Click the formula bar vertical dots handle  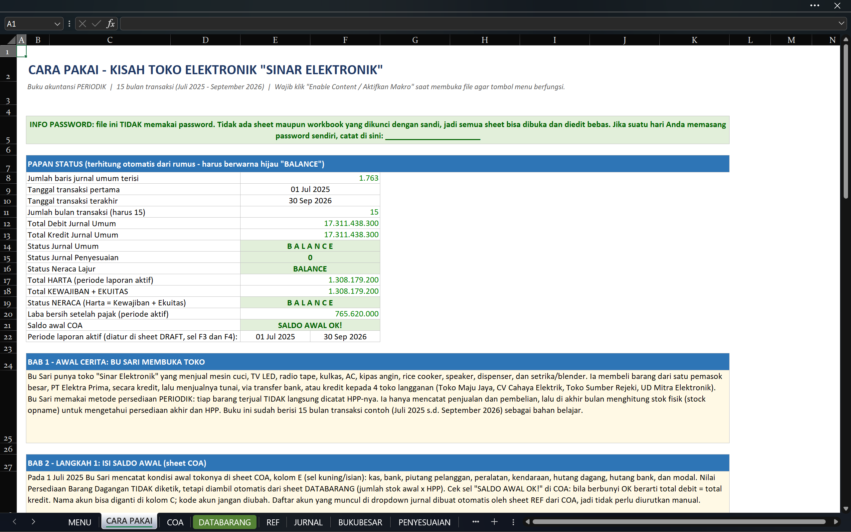coord(69,24)
